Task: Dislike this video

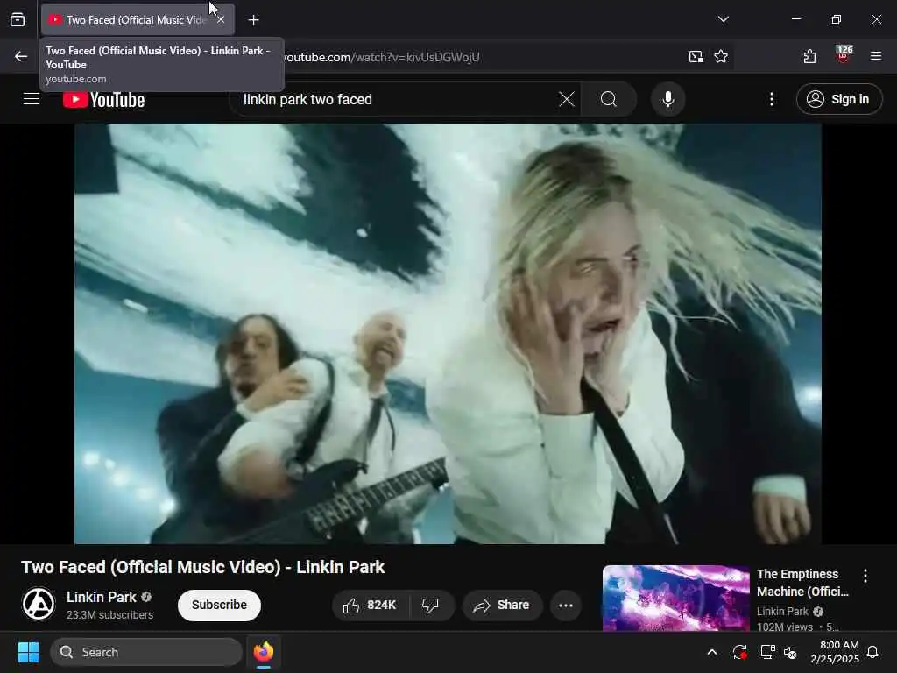Action: (x=431, y=605)
